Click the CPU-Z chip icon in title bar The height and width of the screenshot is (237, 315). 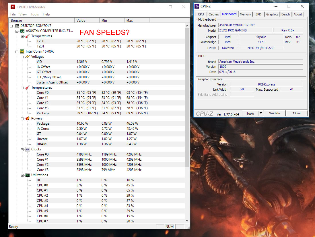pyautogui.click(x=197, y=6)
